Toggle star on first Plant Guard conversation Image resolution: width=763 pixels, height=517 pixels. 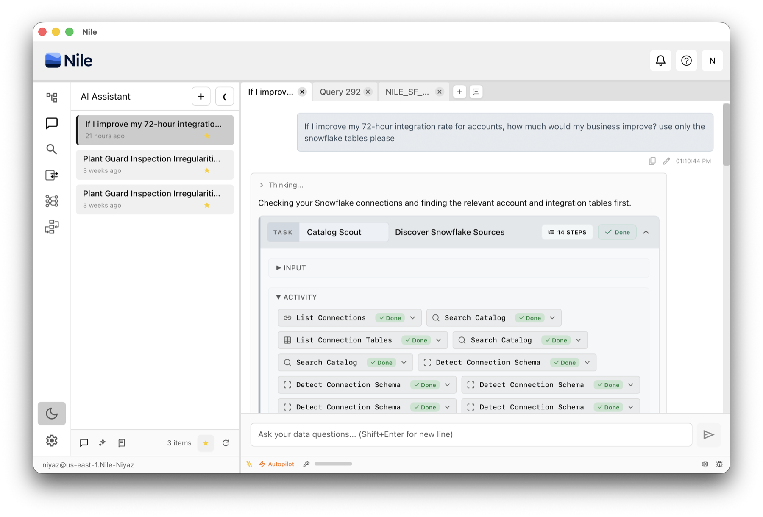tap(207, 170)
